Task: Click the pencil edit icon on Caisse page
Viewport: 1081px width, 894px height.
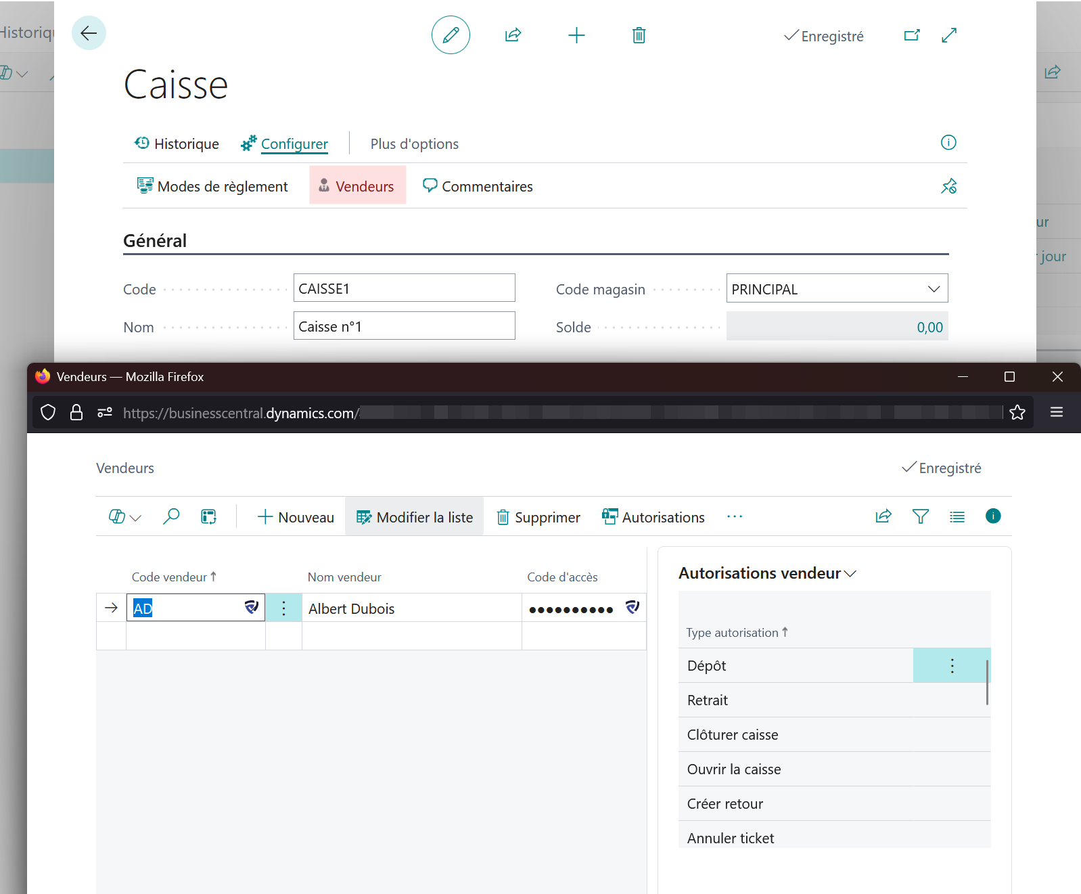Action: (x=451, y=35)
